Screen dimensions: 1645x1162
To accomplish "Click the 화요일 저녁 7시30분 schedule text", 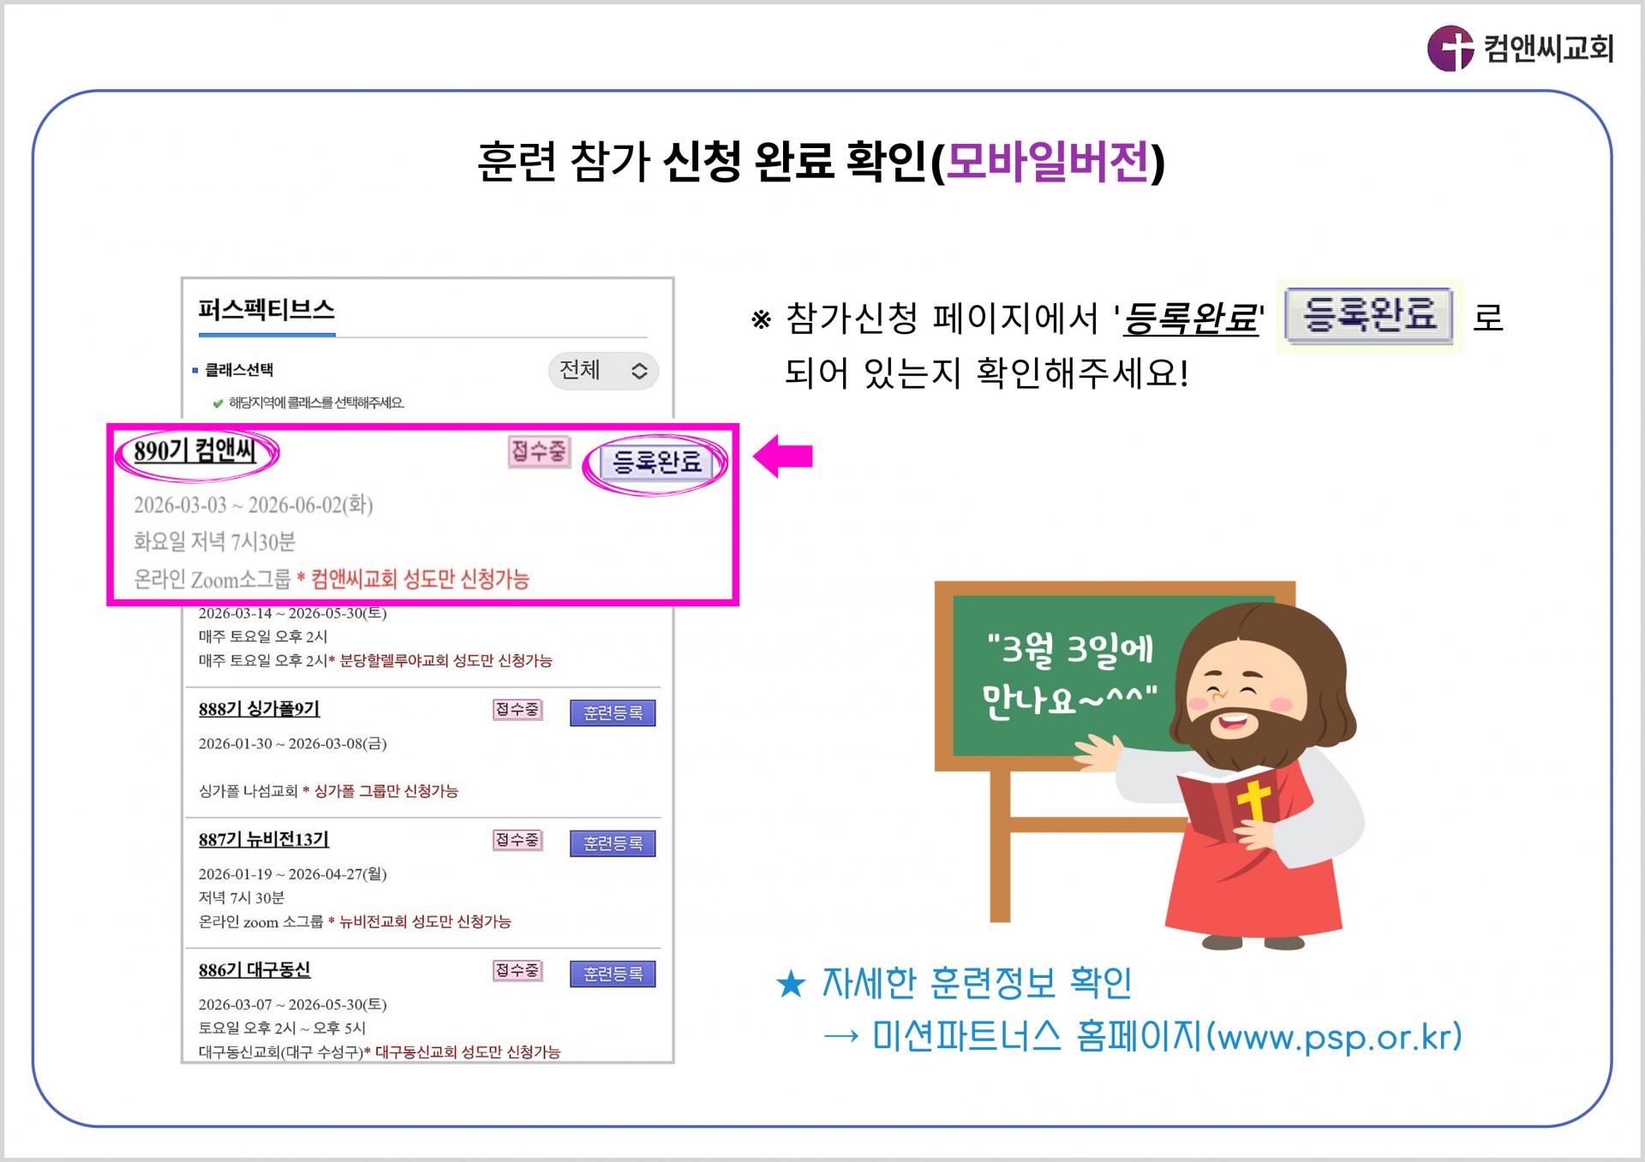I will 214,542.
